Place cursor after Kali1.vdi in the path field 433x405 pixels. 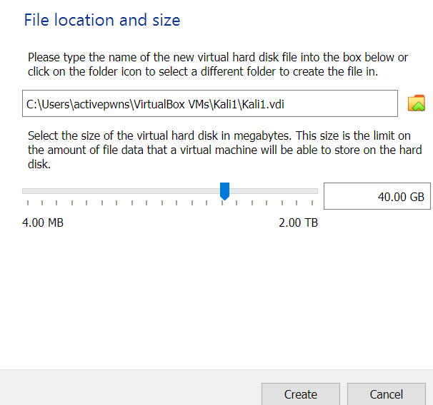click(x=285, y=104)
